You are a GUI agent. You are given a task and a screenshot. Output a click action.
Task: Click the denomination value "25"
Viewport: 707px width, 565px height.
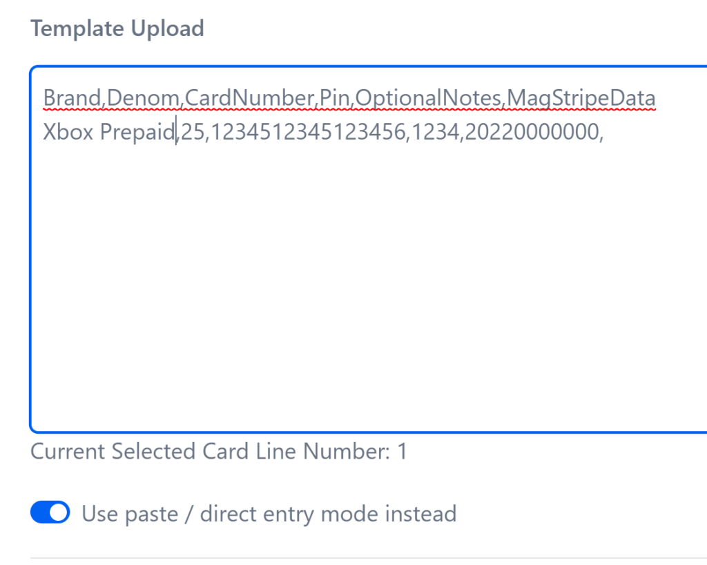pos(193,131)
